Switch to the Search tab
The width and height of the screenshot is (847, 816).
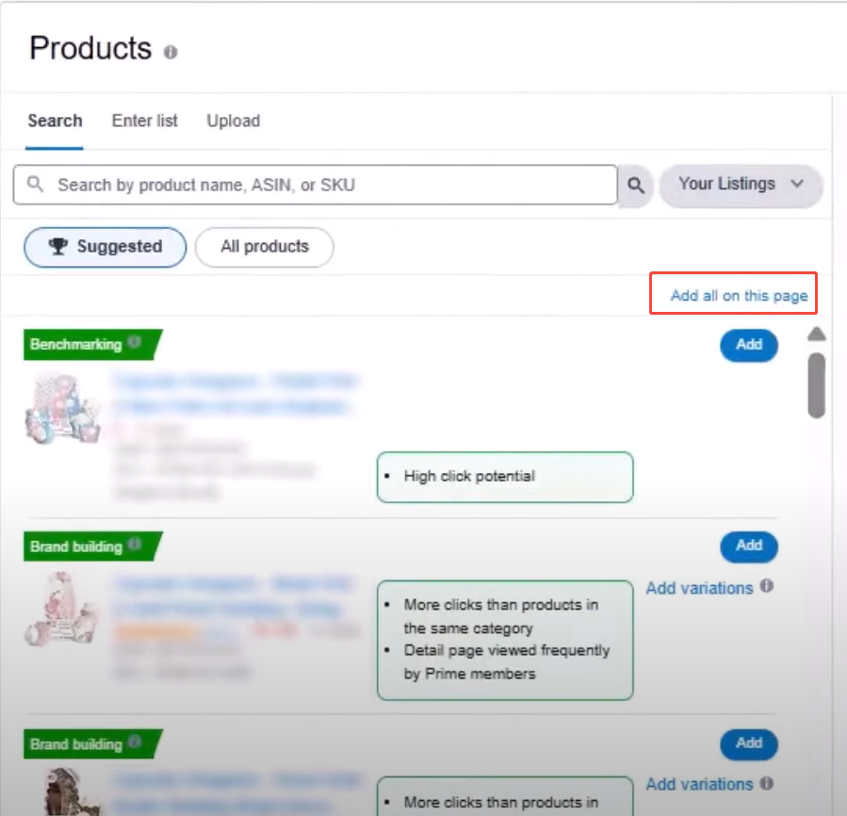coord(55,121)
